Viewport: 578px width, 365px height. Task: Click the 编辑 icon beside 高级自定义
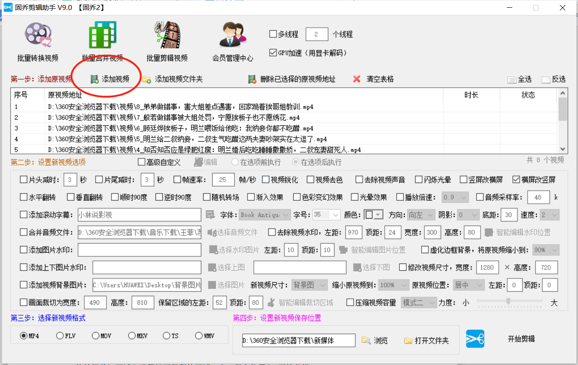coord(198,162)
